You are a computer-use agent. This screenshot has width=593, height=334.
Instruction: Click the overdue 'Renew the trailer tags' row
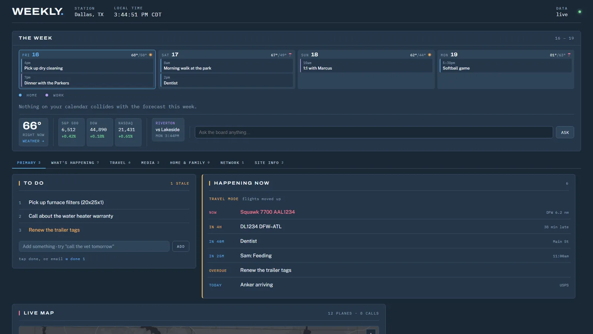coord(389,271)
